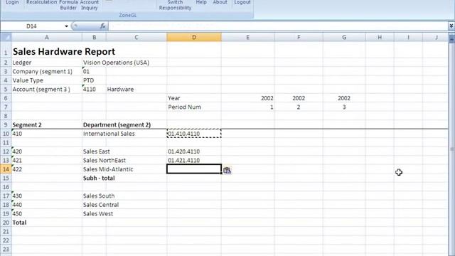Select column A header
Screen dimensions: 455x256
(47, 37)
